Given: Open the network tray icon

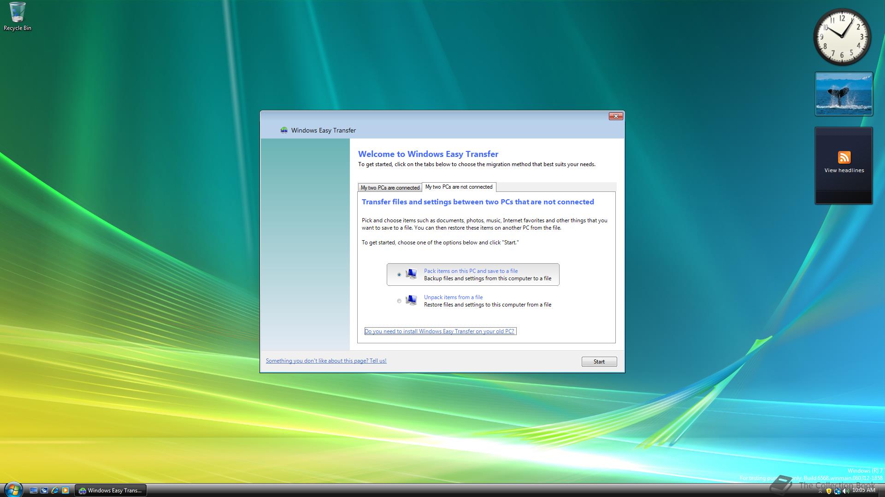Looking at the screenshot, I should [x=837, y=491].
